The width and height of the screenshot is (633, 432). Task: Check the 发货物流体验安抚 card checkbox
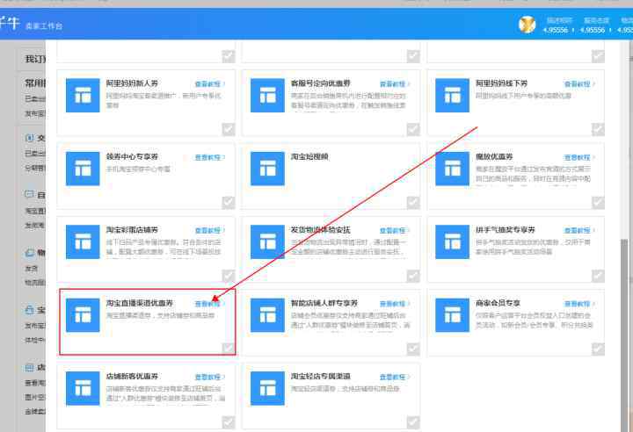pos(413,277)
